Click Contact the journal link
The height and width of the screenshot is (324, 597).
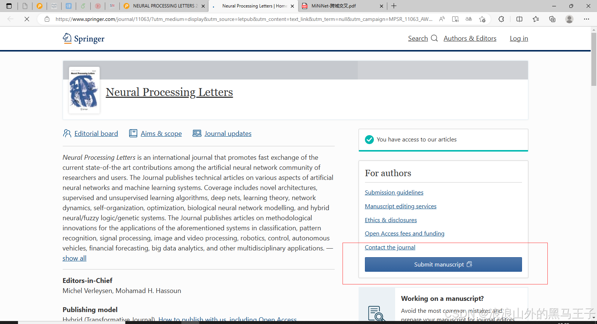(390, 247)
